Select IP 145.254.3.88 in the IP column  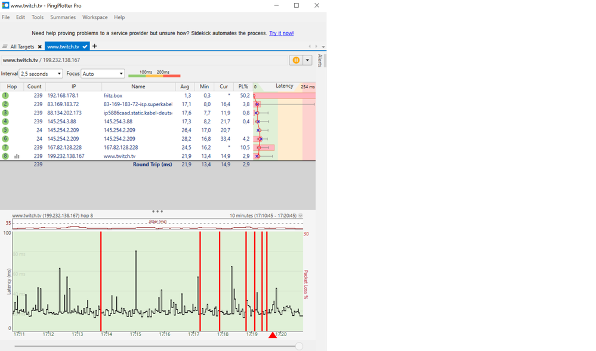61,122
